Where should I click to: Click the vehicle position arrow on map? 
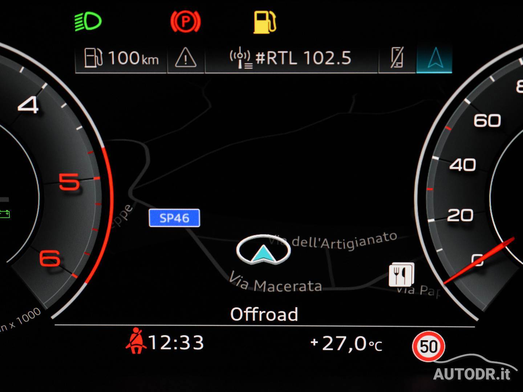[x=263, y=250]
